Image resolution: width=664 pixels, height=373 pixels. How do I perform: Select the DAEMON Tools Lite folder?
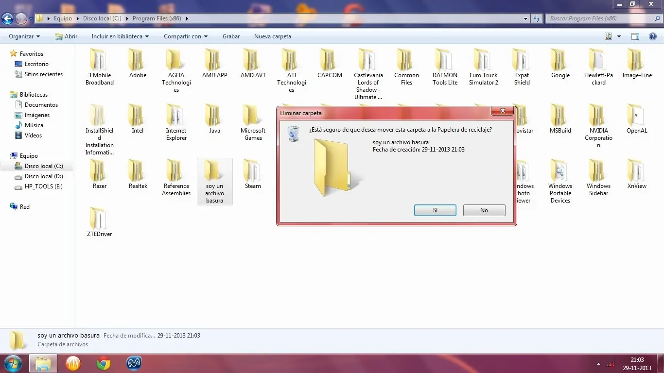pyautogui.click(x=445, y=67)
